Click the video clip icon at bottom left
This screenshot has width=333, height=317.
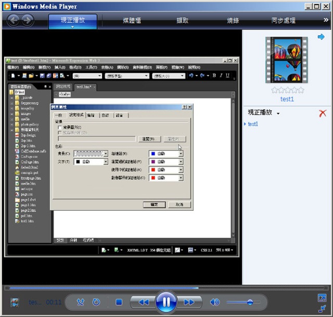pyautogui.click(x=15, y=302)
